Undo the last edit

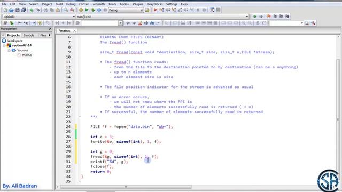32,10
